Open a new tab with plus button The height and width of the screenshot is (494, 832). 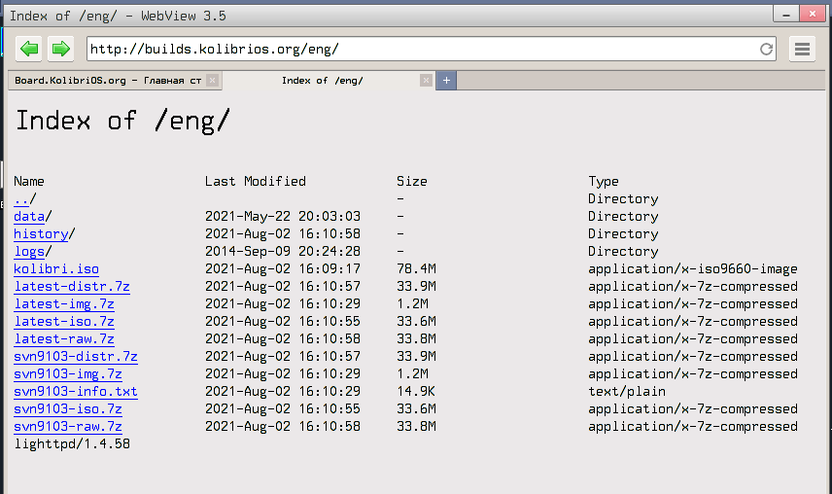[x=446, y=81]
